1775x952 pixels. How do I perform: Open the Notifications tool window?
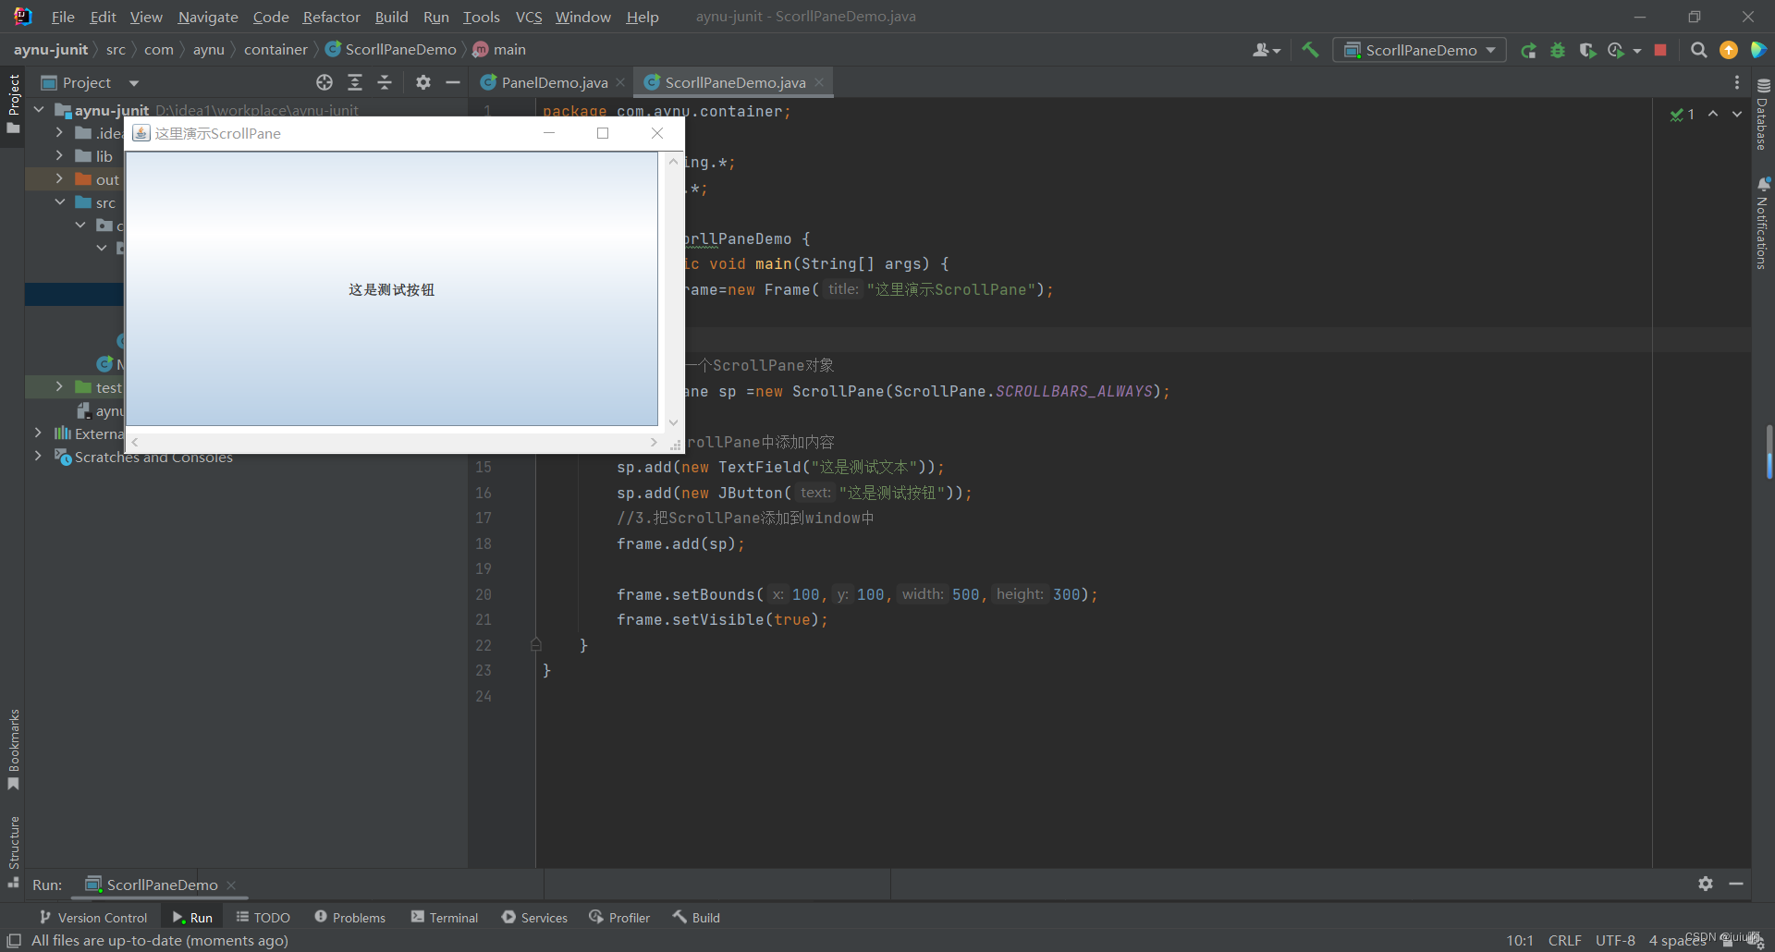[x=1763, y=224]
